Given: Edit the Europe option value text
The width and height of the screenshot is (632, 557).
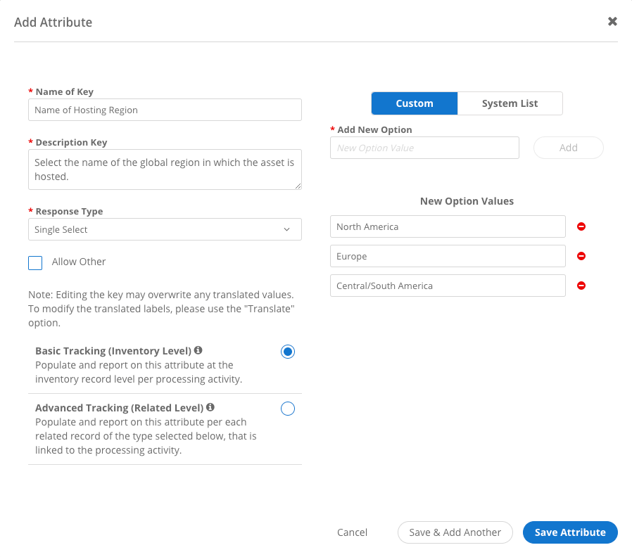Looking at the screenshot, I should (x=448, y=256).
